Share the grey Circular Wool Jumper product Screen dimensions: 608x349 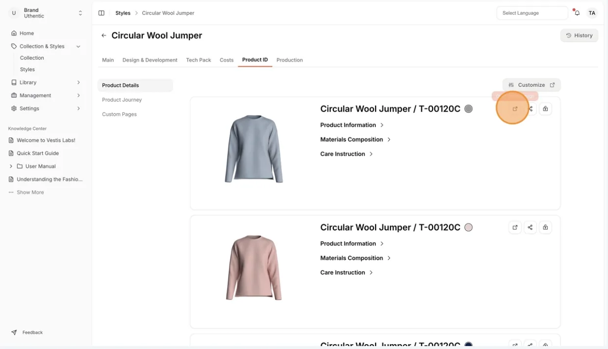530,109
